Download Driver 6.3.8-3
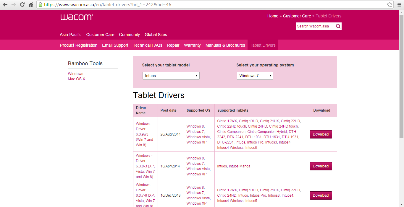Viewport: 404px width, 207px height. [321, 166]
